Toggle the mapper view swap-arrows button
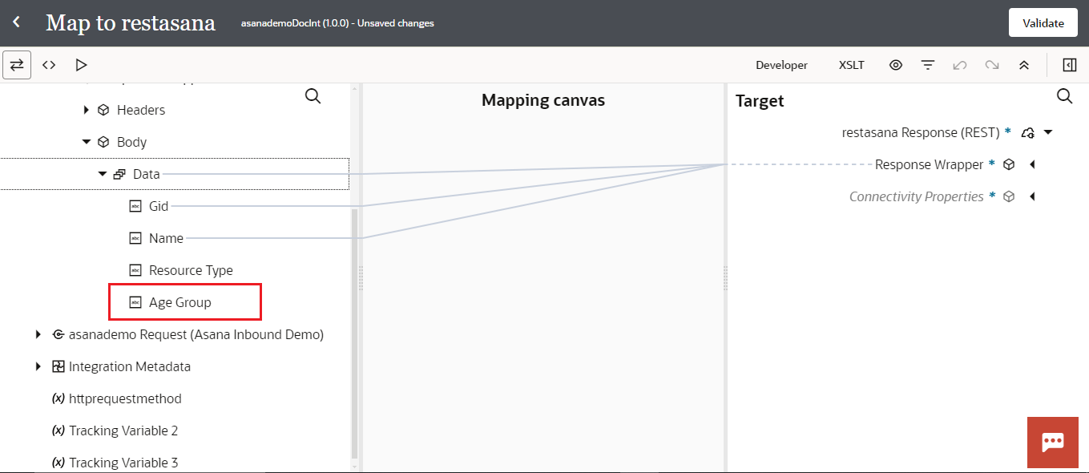This screenshot has height=473, width=1089. (x=17, y=65)
